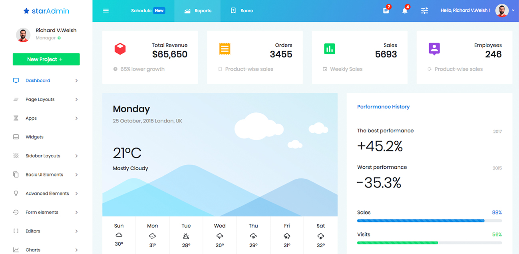Image resolution: width=519 pixels, height=254 pixels.
Task: Switch to the Reports tab
Action: coord(198,11)
